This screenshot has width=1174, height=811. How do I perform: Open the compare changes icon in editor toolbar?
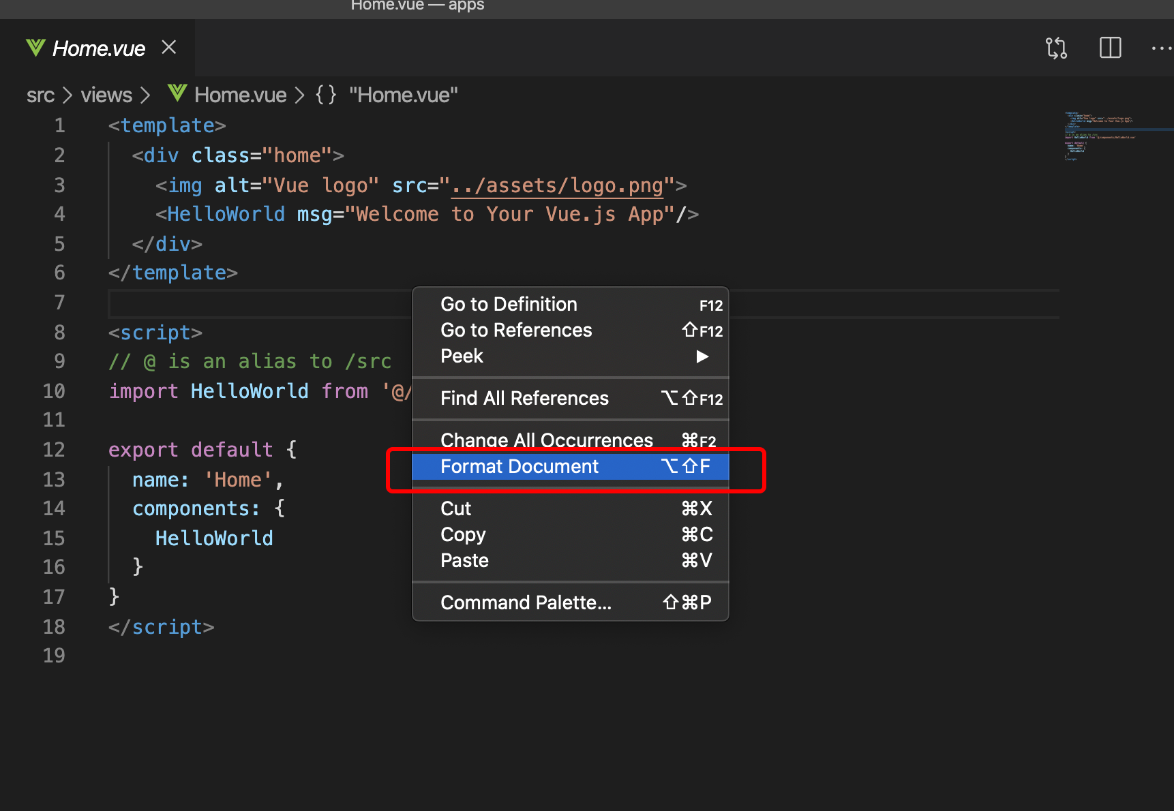click(x=1056, y=48)
